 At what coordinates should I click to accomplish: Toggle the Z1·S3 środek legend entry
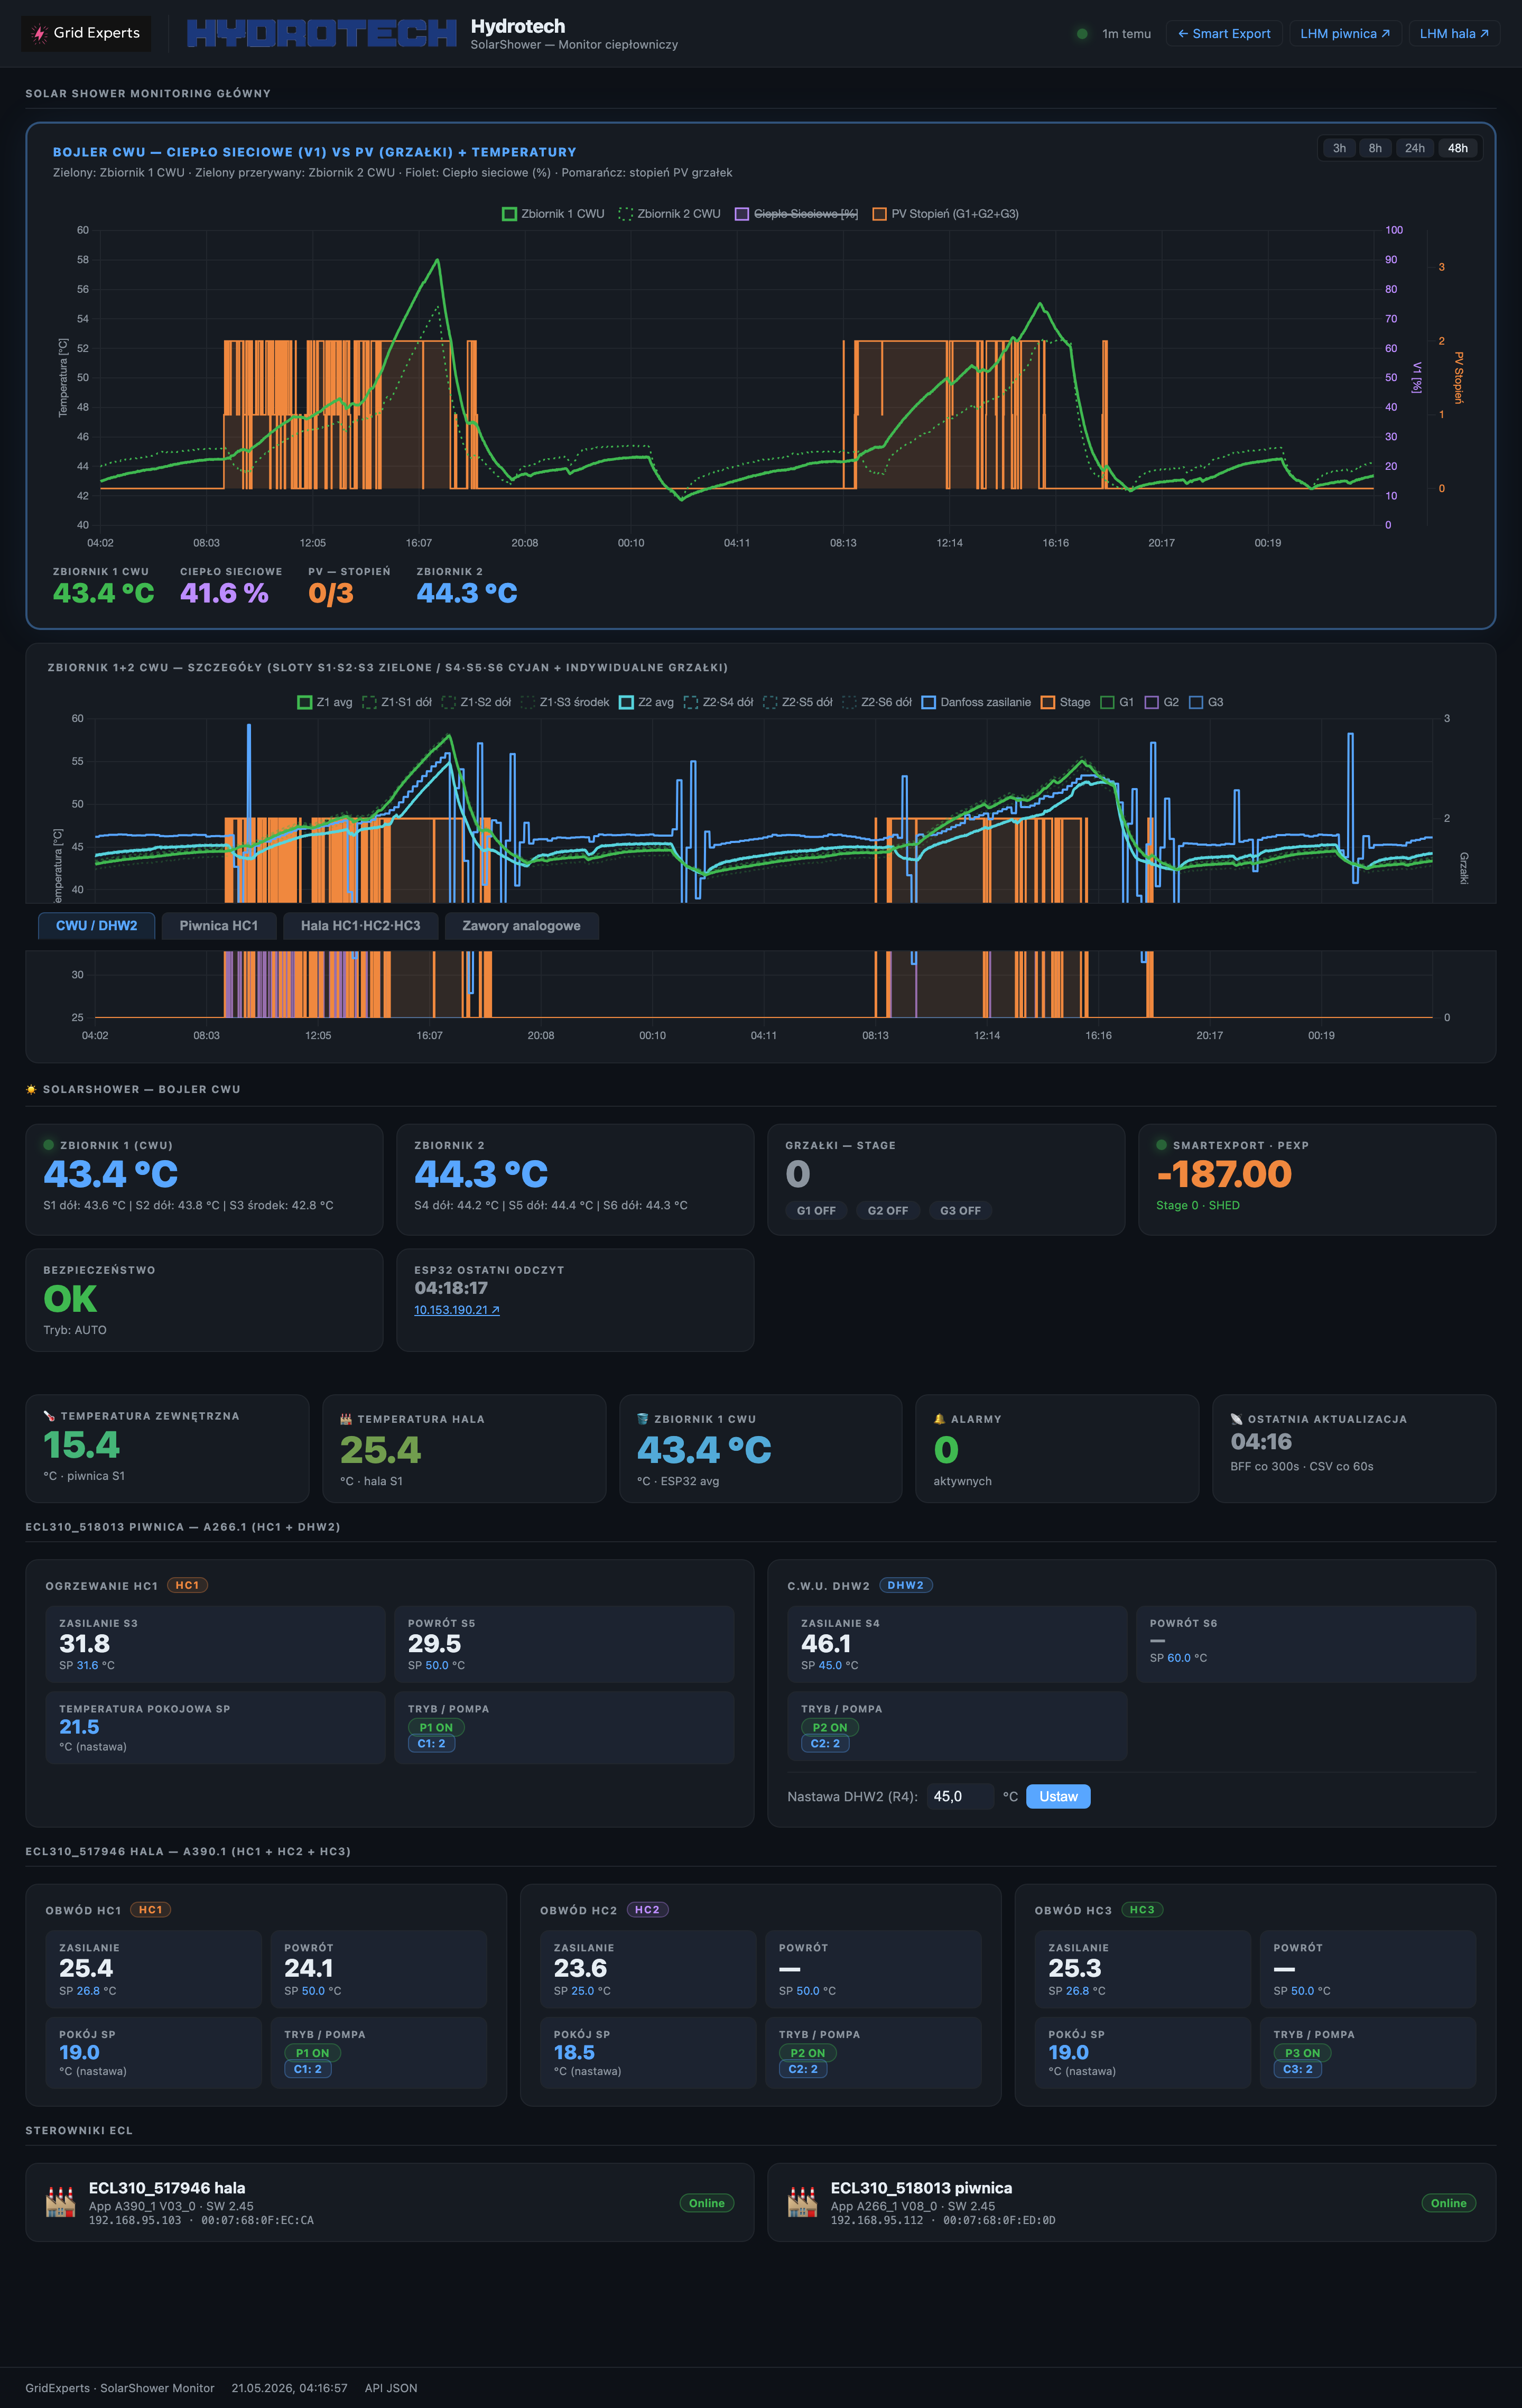(565, 702)
